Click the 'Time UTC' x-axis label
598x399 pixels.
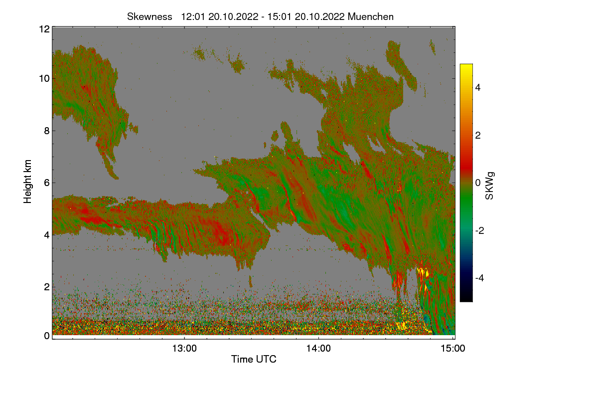click(x=254, y=359)
